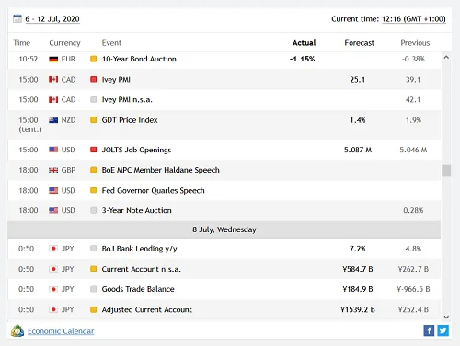Click the actual value -1.15%

[303, 59]
